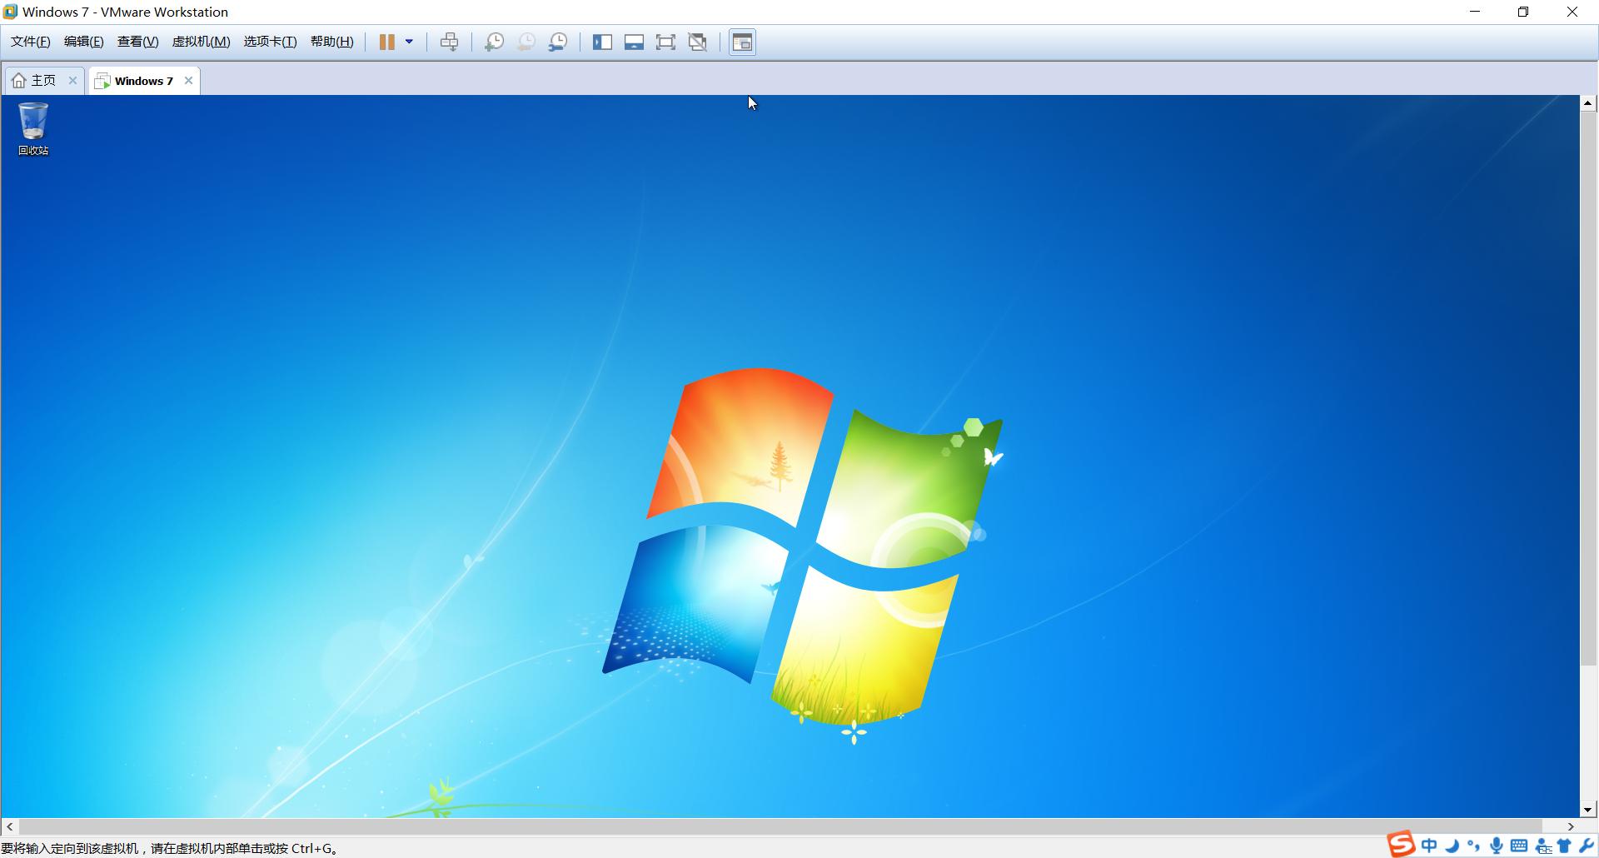
Task: Toggle Chinese/English input mode 中
Action: coord(1429,846)
